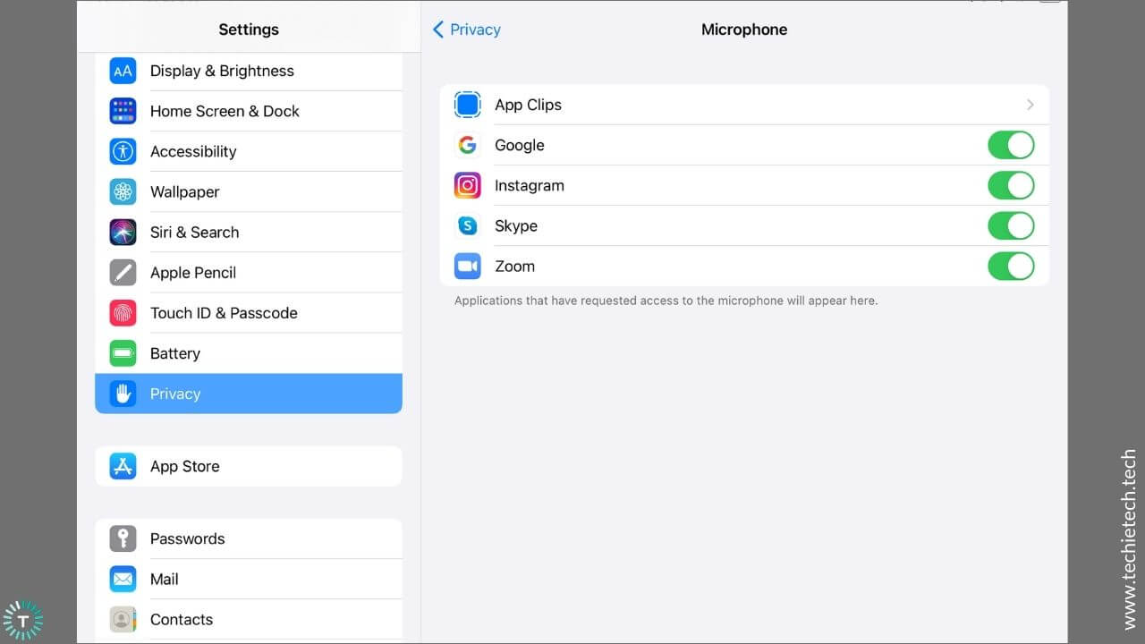Click the green Battery icon
Screen dimensions: 1145x644
pyautogui.click(x=123, y=353)
